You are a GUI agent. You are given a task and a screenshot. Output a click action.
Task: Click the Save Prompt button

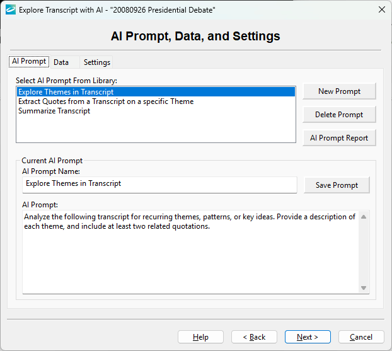tap(337, 185)
